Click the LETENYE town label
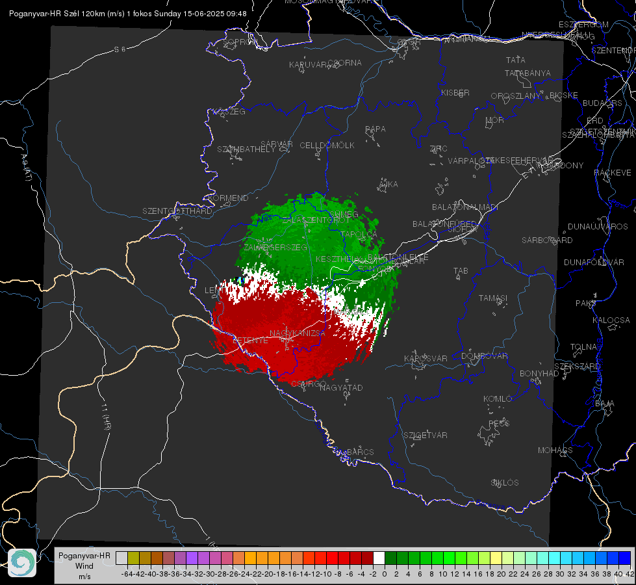This screenshot has height=585, width=636. click(250, 341)
